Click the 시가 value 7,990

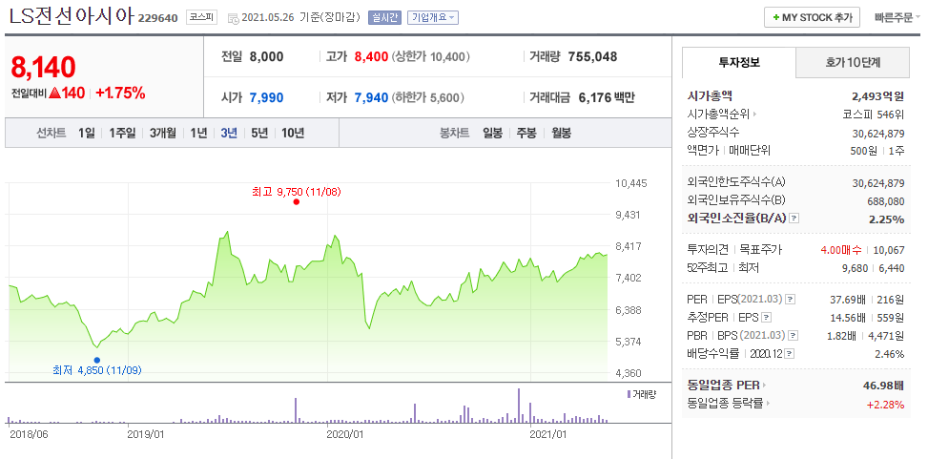[266, 97]
